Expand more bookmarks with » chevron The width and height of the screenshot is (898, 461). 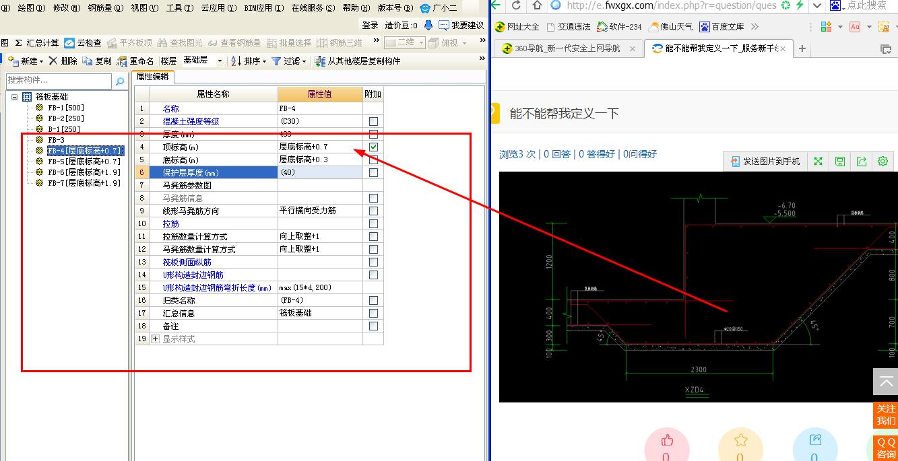755,27
